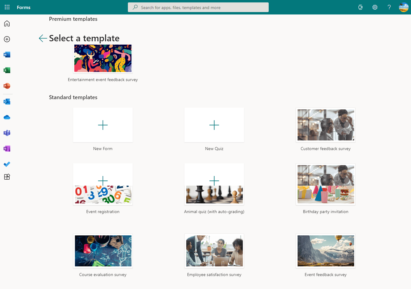This screenshot has width=411, height=289.
Task: Open Outlook from the sidebar
Action: 7,102
